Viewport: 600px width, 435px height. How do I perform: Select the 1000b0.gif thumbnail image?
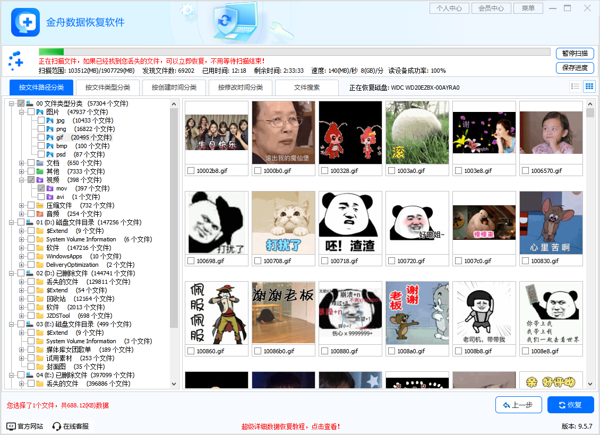click(284, 133)
